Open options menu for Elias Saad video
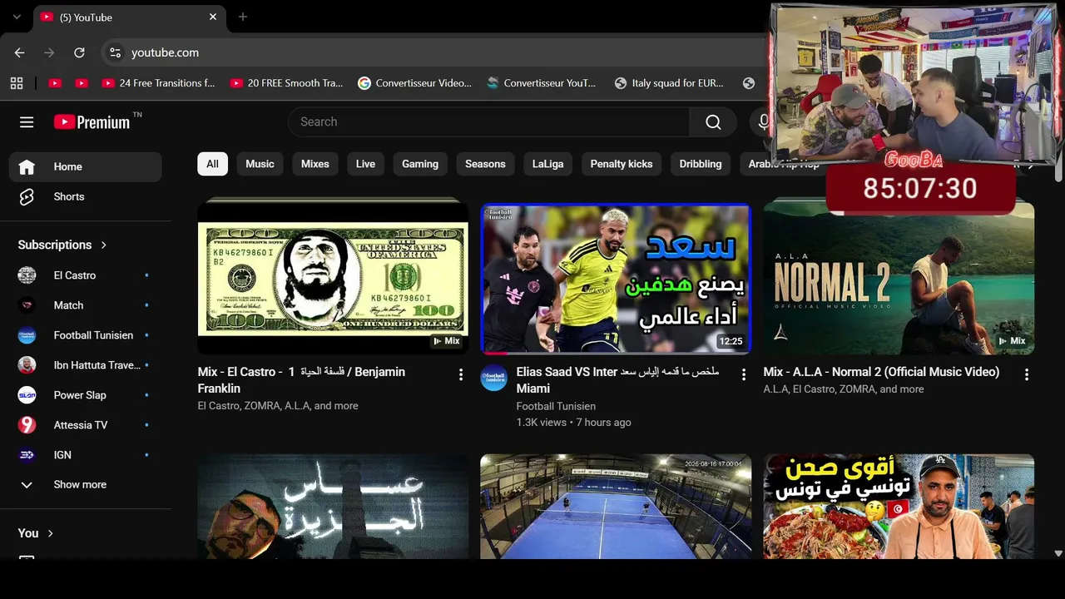1065x599 pixels. click(x=744, y=375)
